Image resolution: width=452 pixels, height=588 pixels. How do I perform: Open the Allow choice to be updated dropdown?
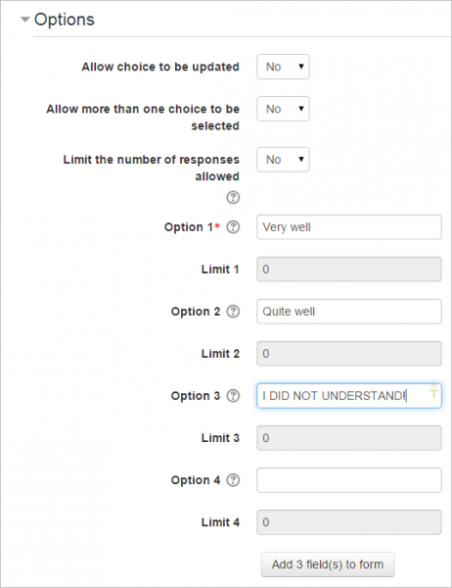pyautogui.click(x=283, y=67)
